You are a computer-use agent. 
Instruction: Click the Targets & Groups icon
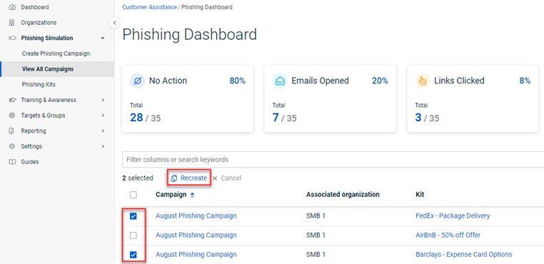(x=12, y=116)
